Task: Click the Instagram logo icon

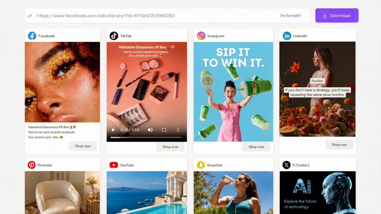Action: pos(201,36)
